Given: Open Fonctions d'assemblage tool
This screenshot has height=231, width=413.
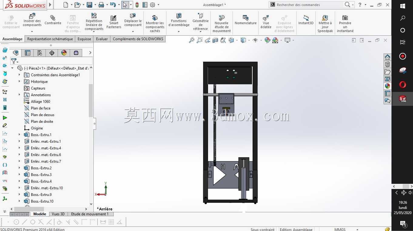Looking at the screenshot, I should (179, 20).
